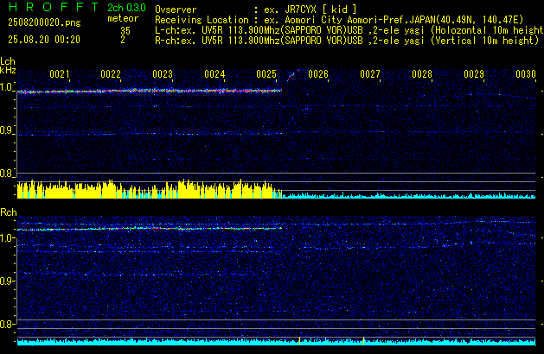Viewport: 544px width, 354px height.
Task: Click the 0021 time marker
Action: pyautogui.click(x=60, y=74)
